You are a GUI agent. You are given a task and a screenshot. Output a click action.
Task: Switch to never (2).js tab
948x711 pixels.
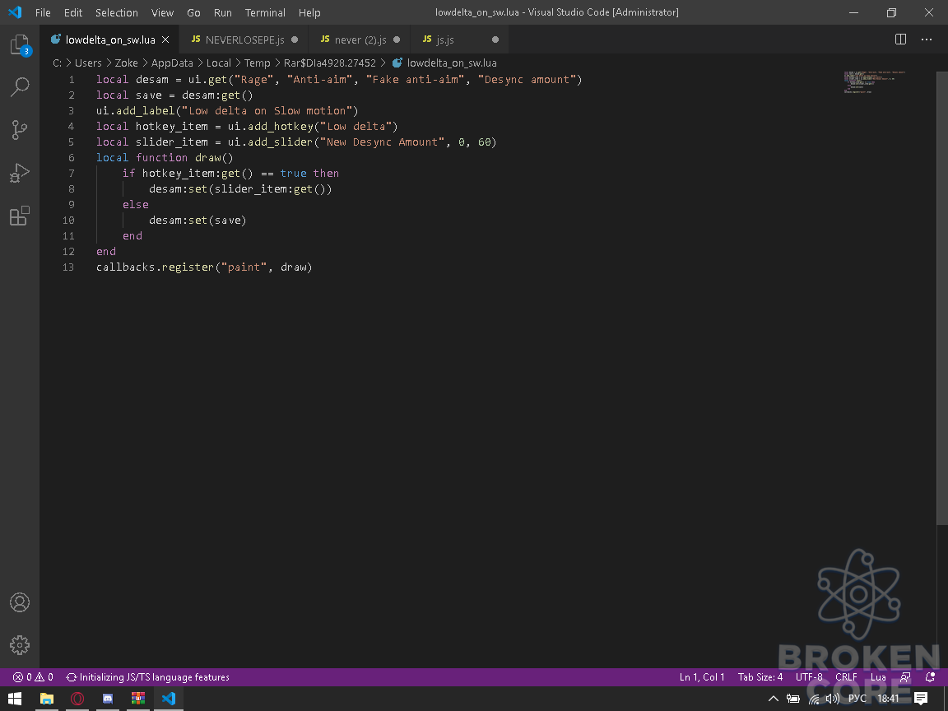(360, 39)
